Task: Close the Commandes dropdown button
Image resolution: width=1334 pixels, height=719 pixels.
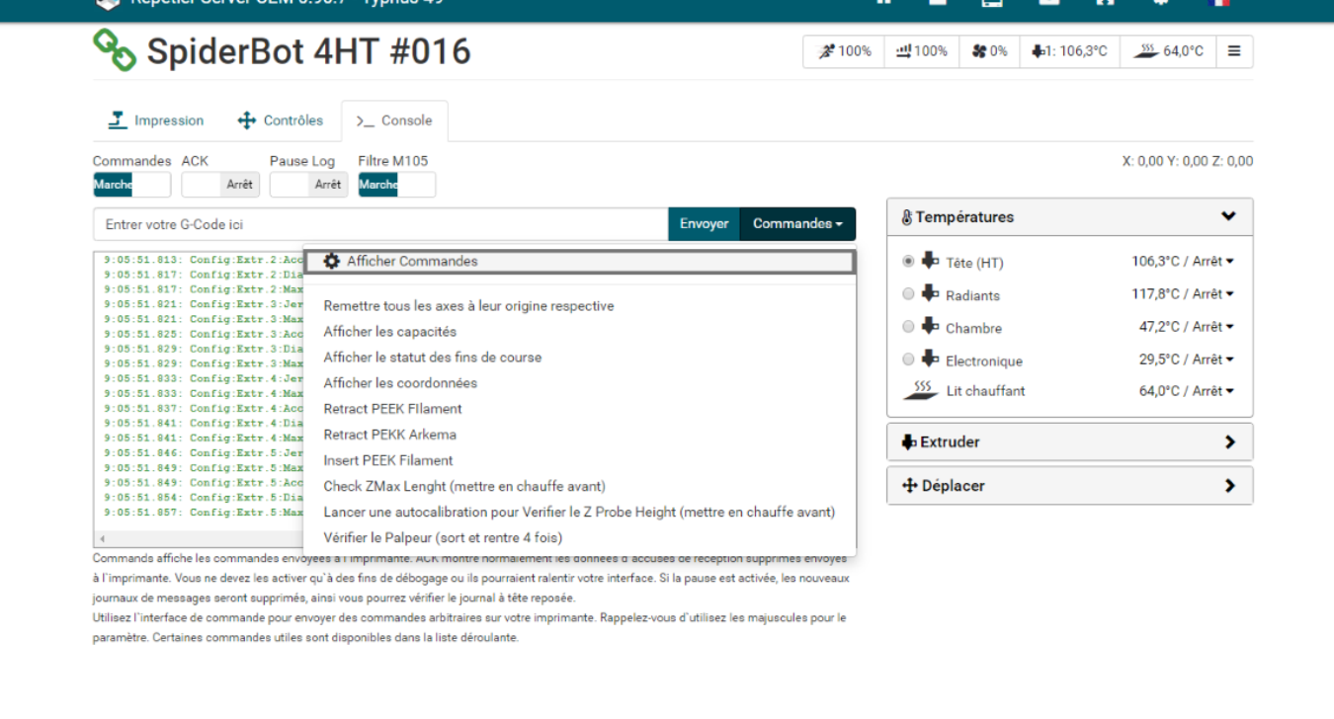Action: pos(797,224)
